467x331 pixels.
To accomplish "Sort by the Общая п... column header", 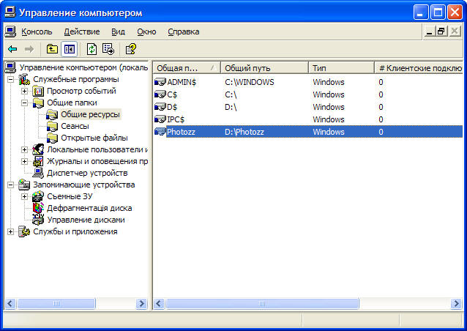I will (187, 68).
